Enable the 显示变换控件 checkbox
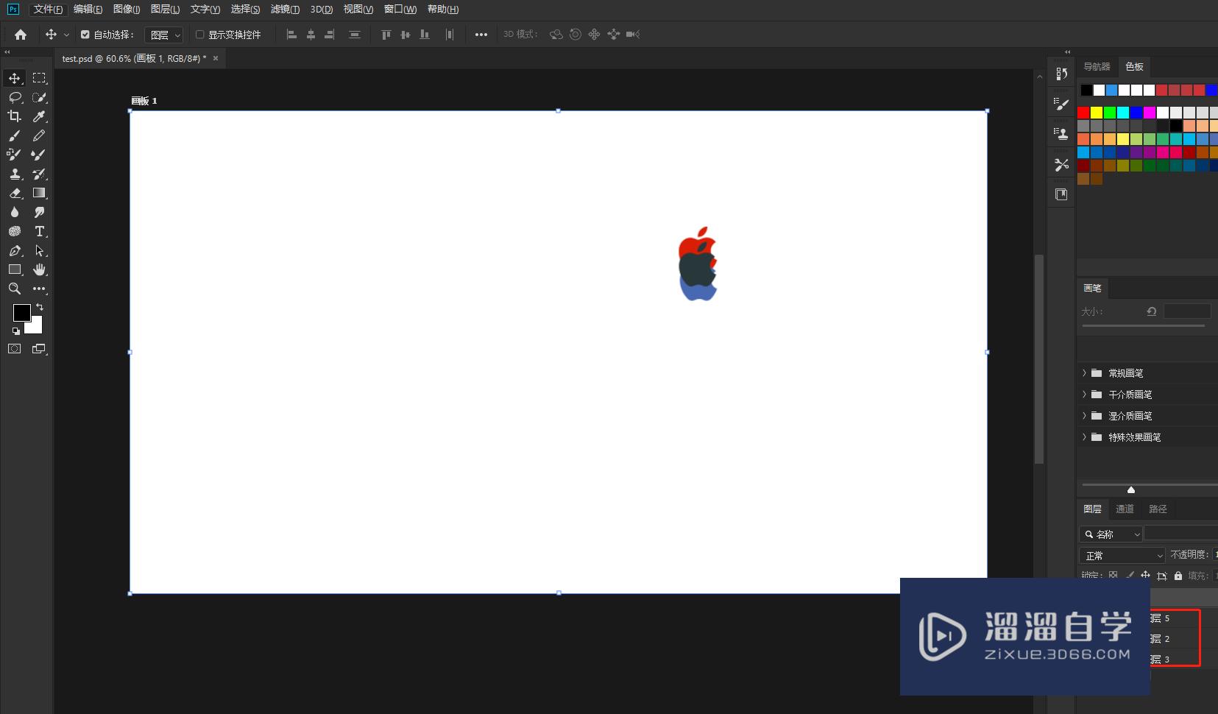Viewport: 1218px width, 714px height. [199, 35]
